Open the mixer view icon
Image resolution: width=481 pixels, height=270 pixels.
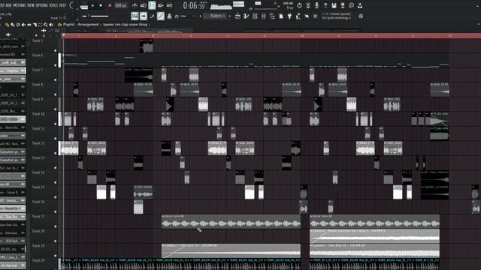point(264,16)
